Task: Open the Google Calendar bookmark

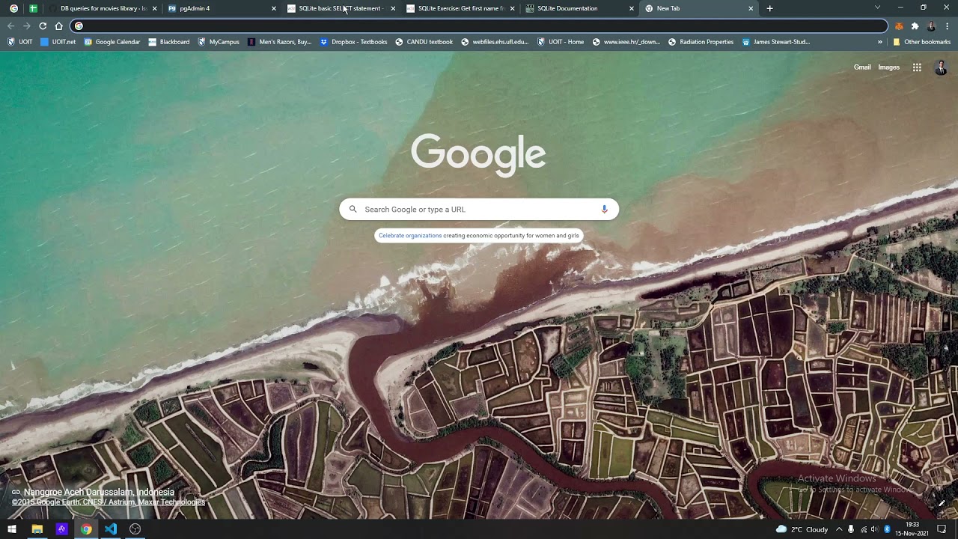Action: pyautogui.click(x=112, y=42)
